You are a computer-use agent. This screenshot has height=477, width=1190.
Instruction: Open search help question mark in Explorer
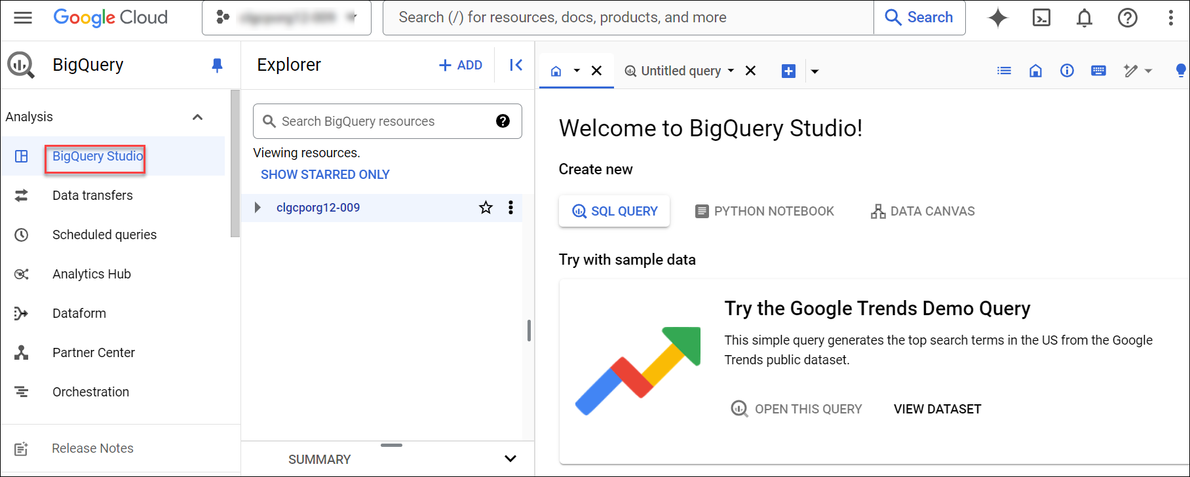pyautogui.click(x=503, y=121)
